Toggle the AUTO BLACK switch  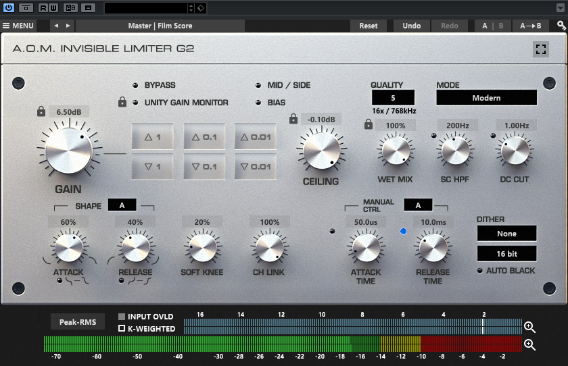(480, 271)
